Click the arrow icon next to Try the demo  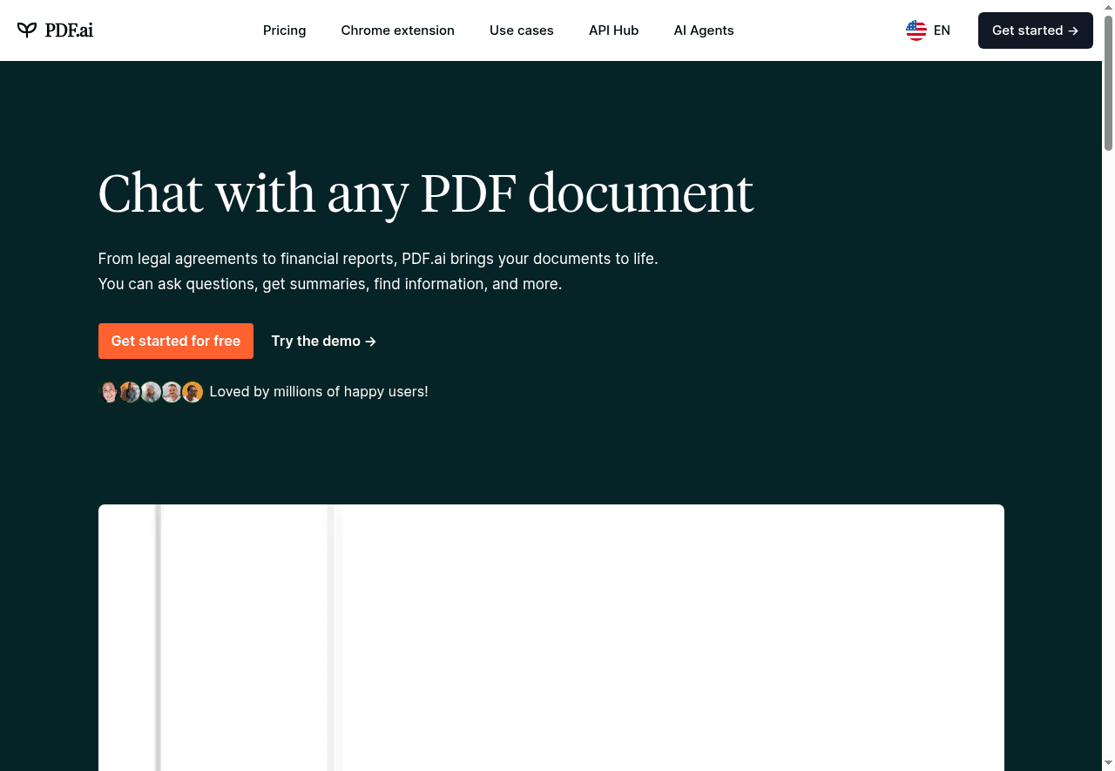370,342
